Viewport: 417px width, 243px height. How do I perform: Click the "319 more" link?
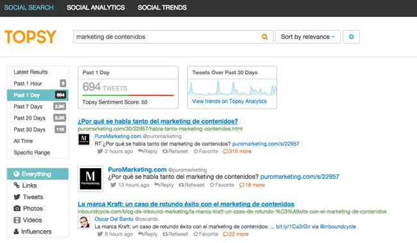[x=237, y=152]
